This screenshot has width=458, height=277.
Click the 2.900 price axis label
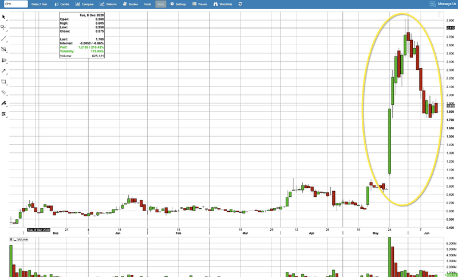(450, 21)
